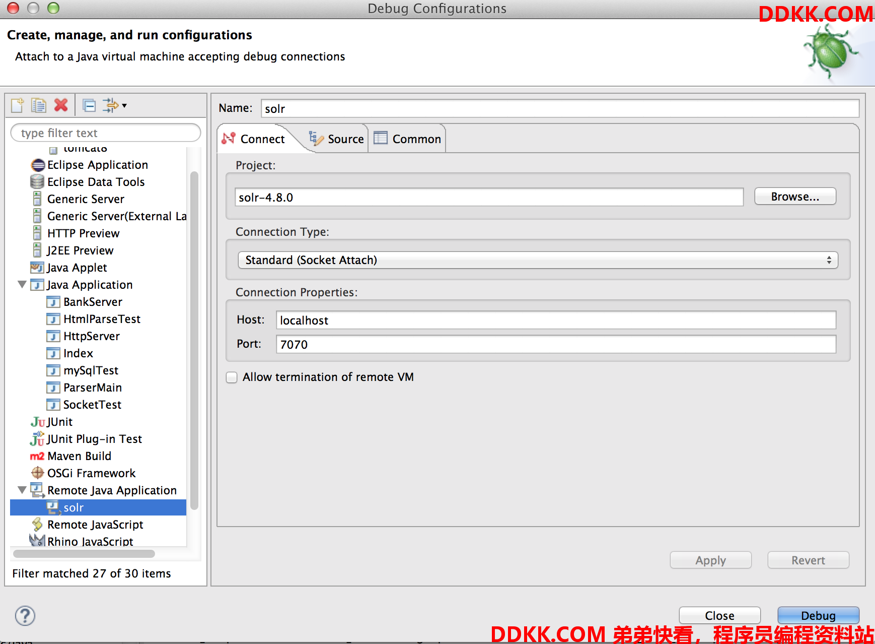Click the Eclipse Data Tools database icon
Image resolution: width=875 pixels, height=644 pixels.
pos(37,182)
